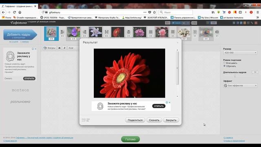The width and height of the screenshot is (261, 147).
Task: Close the left sidebar ad
Action: (x=35, y=49)
